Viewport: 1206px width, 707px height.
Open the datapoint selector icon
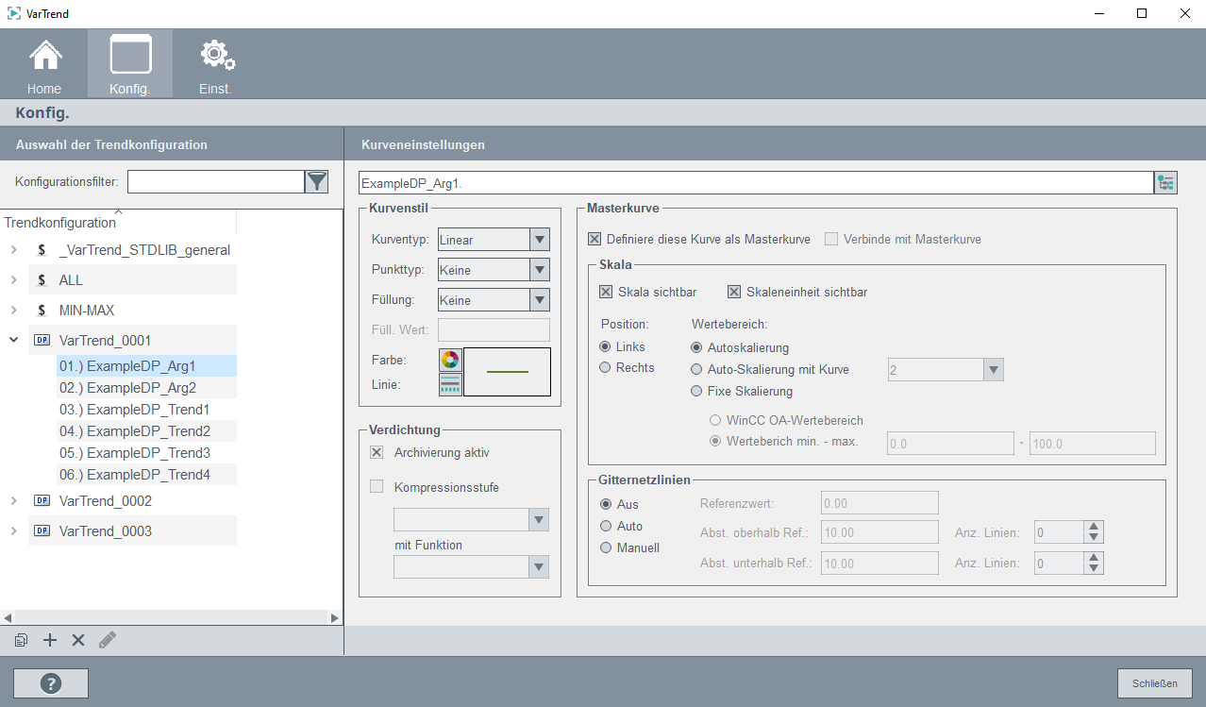click(1165, 182)
